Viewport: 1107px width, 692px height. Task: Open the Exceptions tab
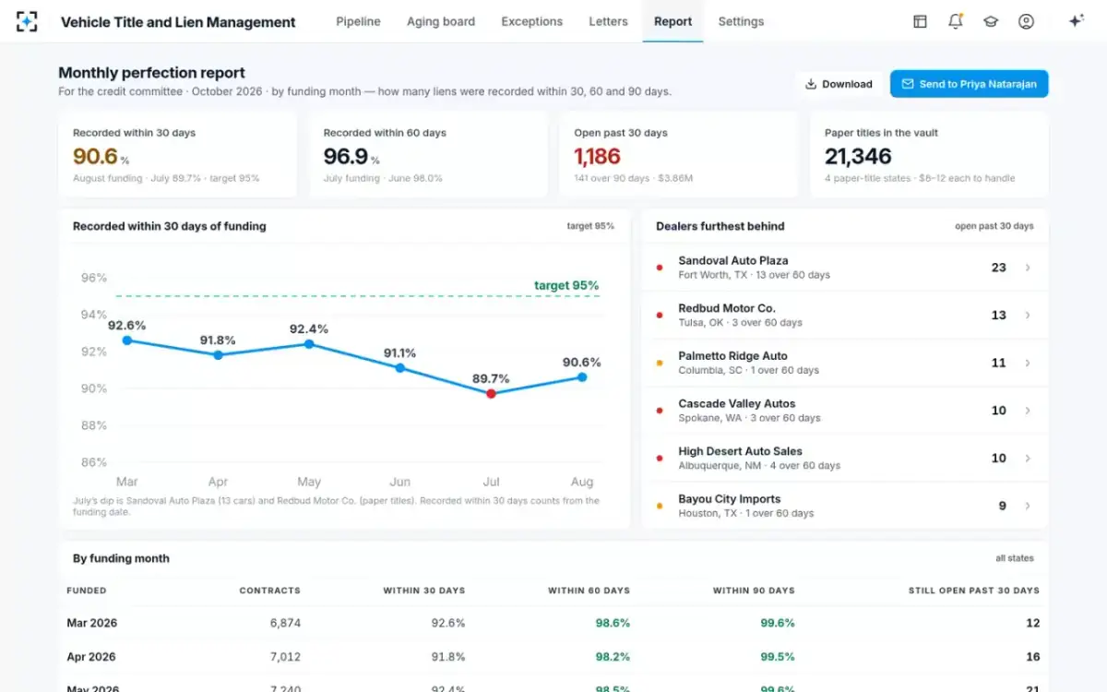pyautogui.click(x=531, y=21)
